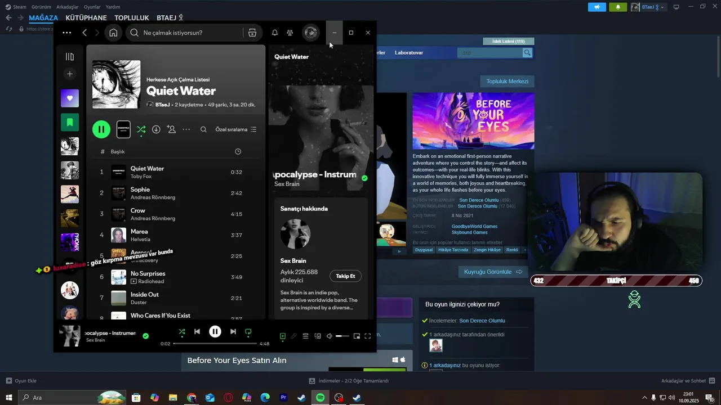Enter Spotify full screen mode
Screen dimensions: 721x405
pos(368,336)
